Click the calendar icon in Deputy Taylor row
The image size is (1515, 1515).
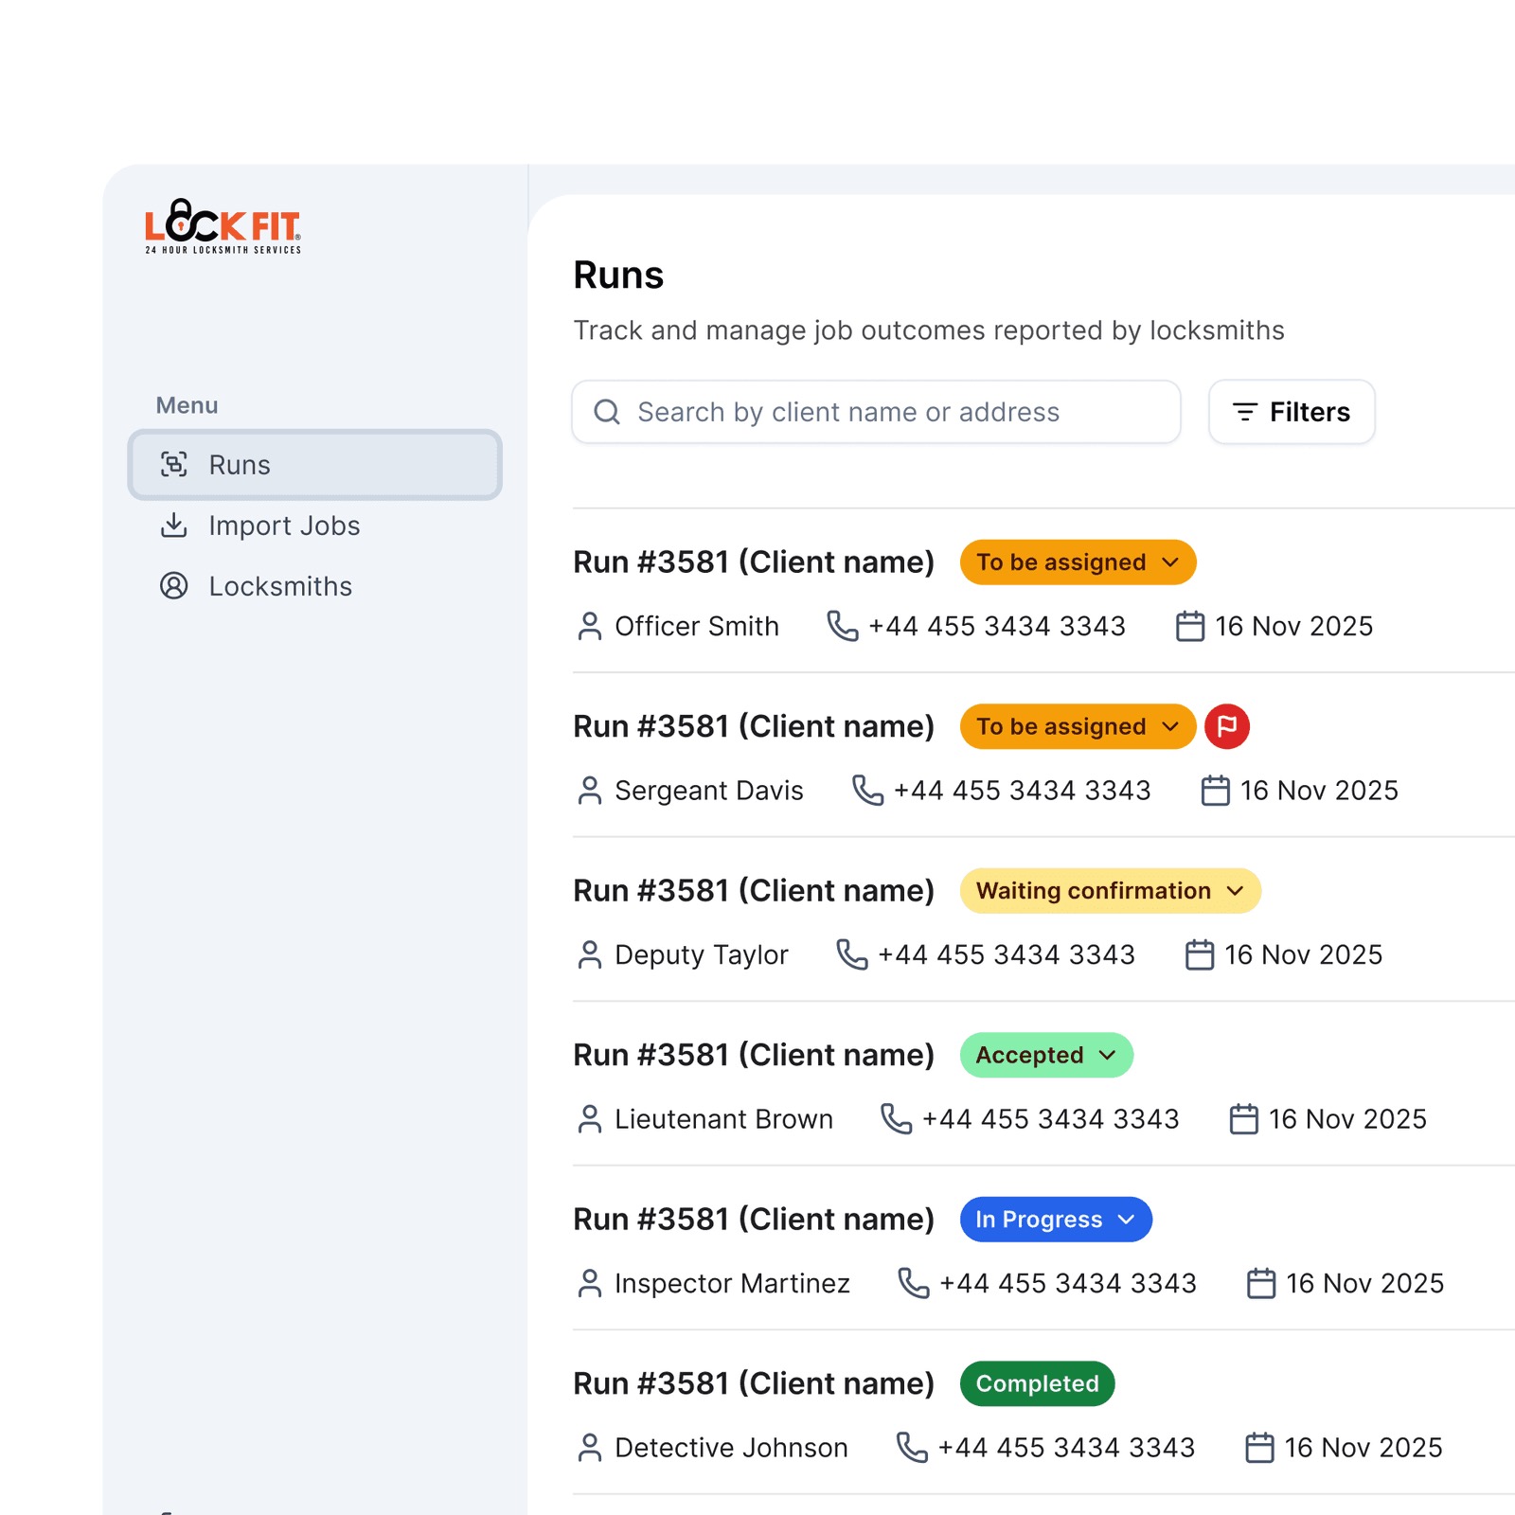(1200, 954)
